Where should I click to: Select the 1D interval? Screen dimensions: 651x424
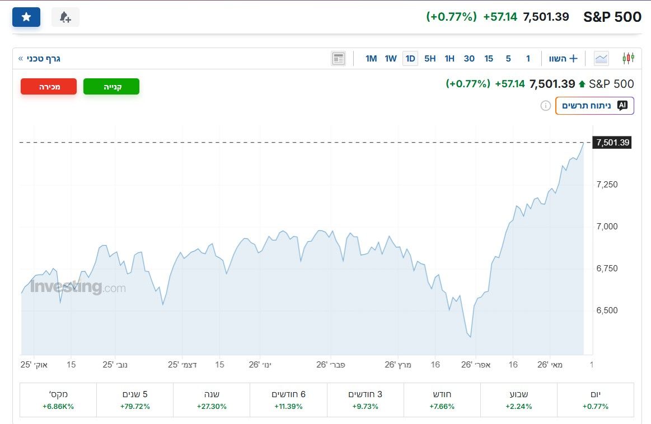point(410,59)
